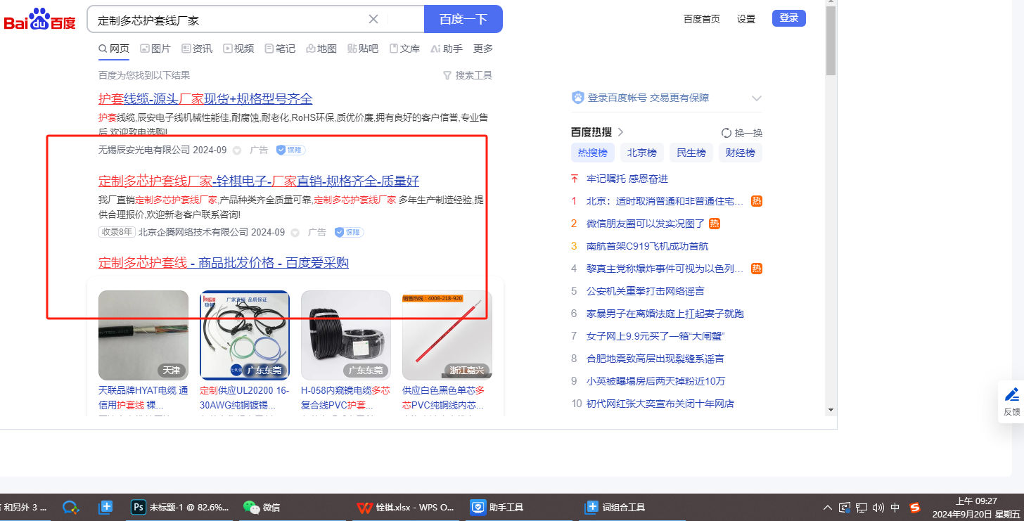Viewport: 1024px width, 521px height.
Task: Open WPS 铨棋.xlsx from the taskbar
Action: coord(405,507)
